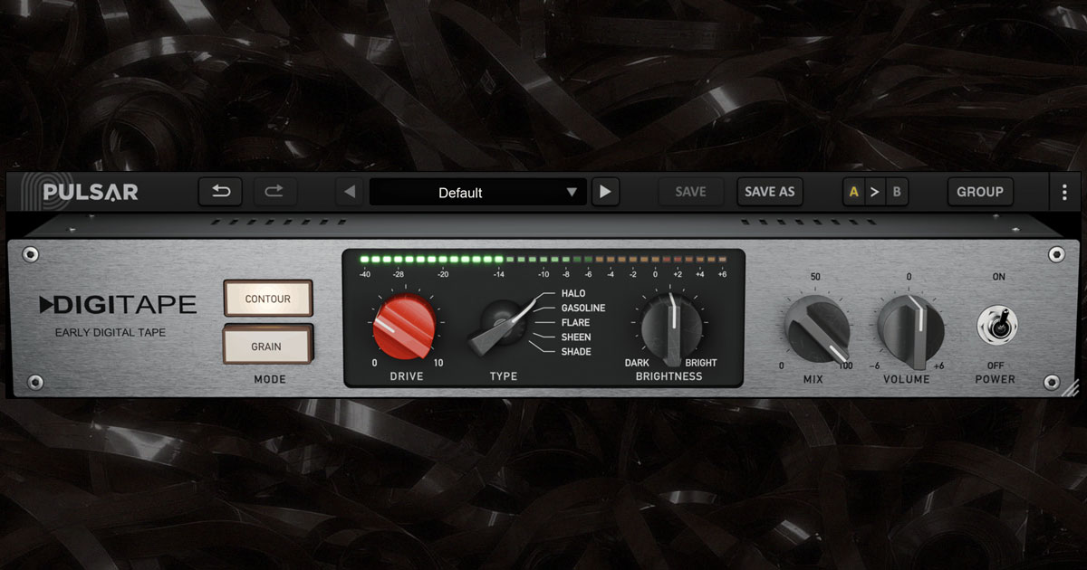Click the BRIGHT label beside the brightness knob
The image size is (1087, 570).
(x=701, y=363)
